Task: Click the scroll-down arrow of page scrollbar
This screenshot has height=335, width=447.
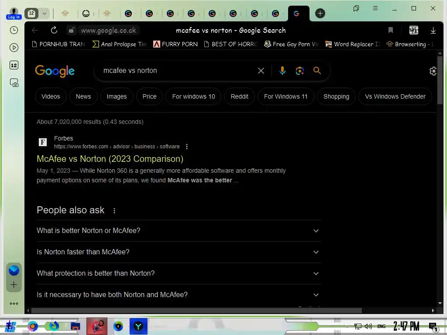Action: click(440, 304)
